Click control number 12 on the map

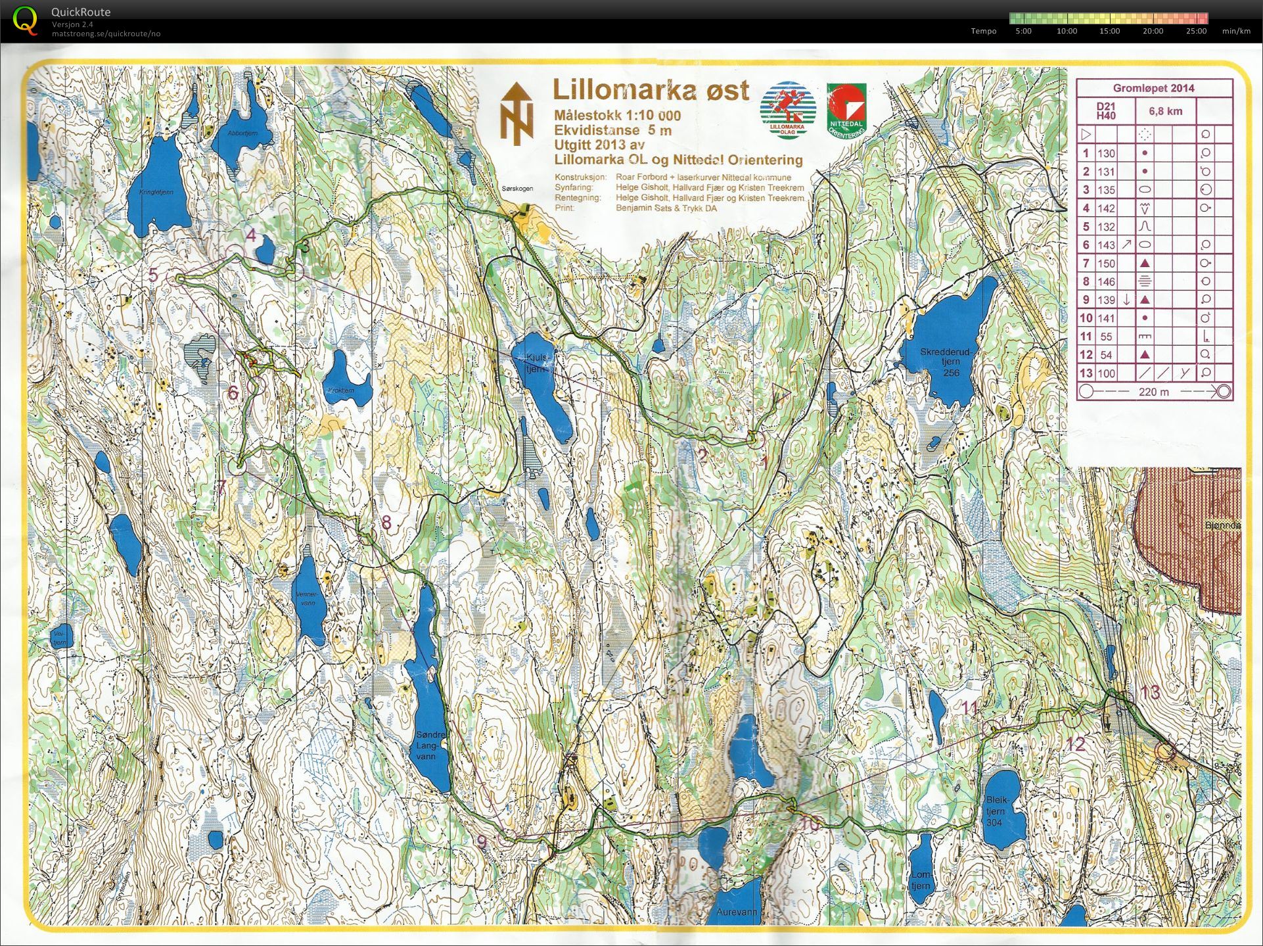pos(1076,744)
